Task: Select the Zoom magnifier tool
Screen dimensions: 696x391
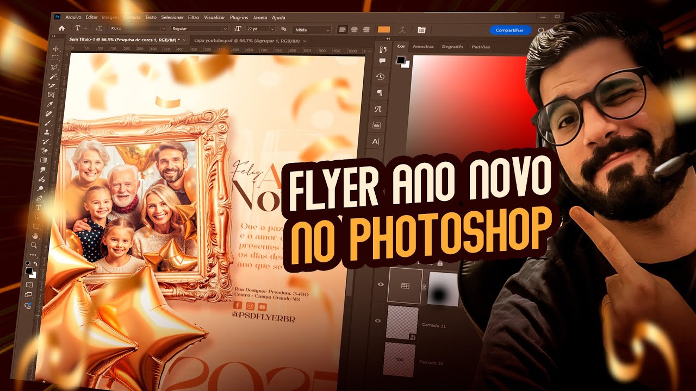Action: (34, 245)
